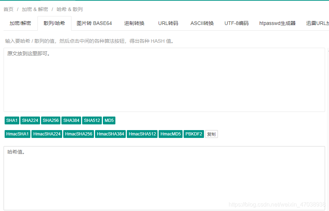Screen dimensions: 329x211
Task: Go to 加密 & 解密 breadcrumb
Action: click(x=35, y=9)
